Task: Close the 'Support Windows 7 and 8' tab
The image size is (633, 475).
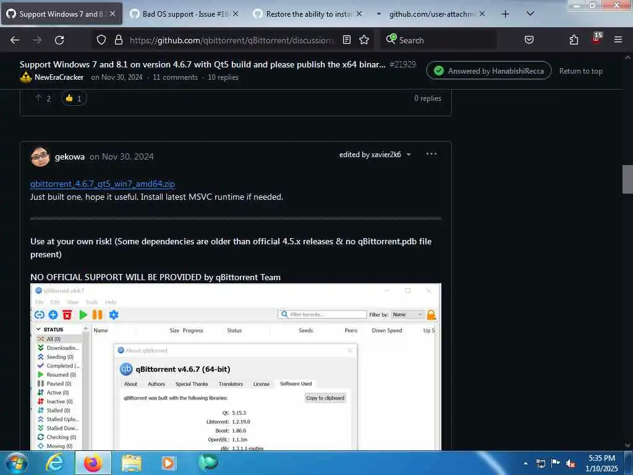Action: click(113, 14)
